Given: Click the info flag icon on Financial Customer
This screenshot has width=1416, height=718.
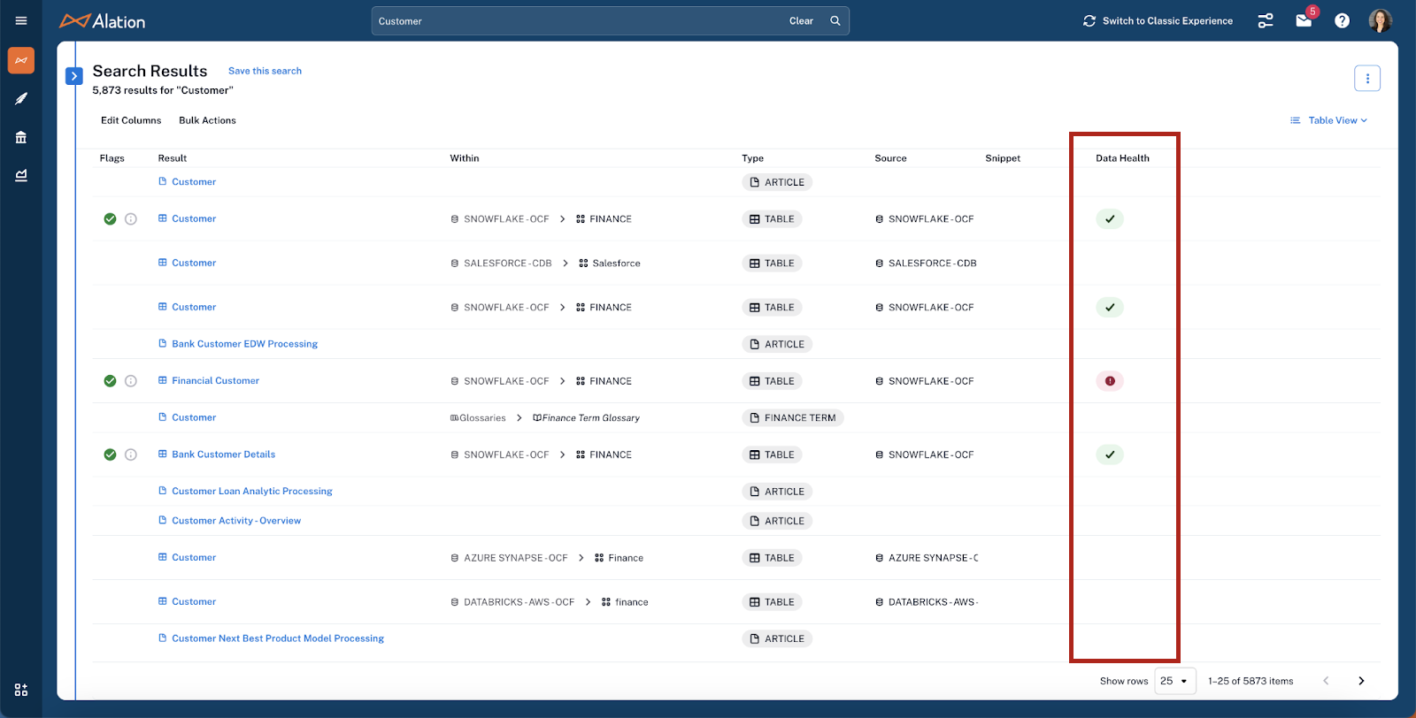Looking at the screenshot, I should (x=131, y=381).
